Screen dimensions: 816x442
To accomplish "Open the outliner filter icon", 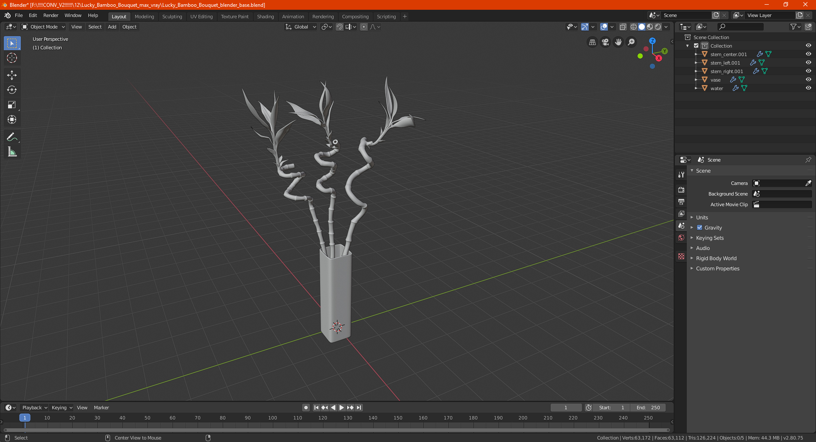I will click(795, 27).
